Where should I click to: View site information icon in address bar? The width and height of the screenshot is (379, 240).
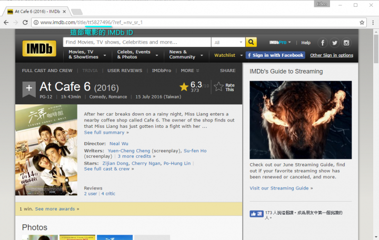coord(36,23)
